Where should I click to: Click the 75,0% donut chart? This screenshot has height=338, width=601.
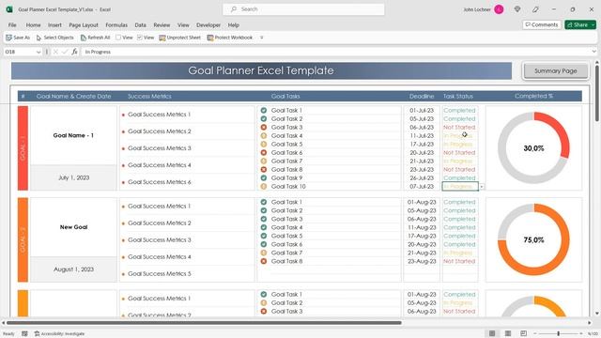coord(533,240)
